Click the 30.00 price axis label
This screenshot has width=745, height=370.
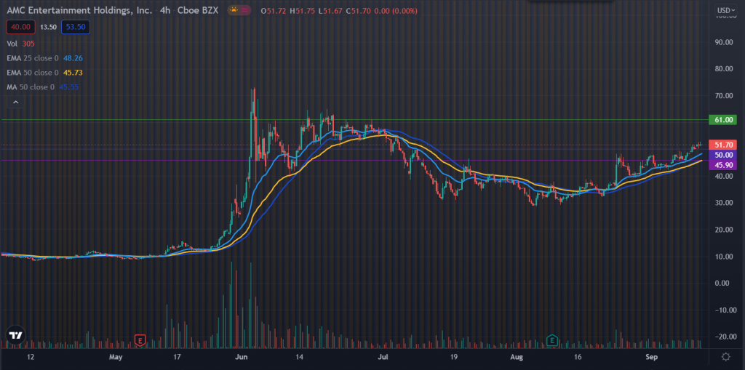(x=724, y=203)
